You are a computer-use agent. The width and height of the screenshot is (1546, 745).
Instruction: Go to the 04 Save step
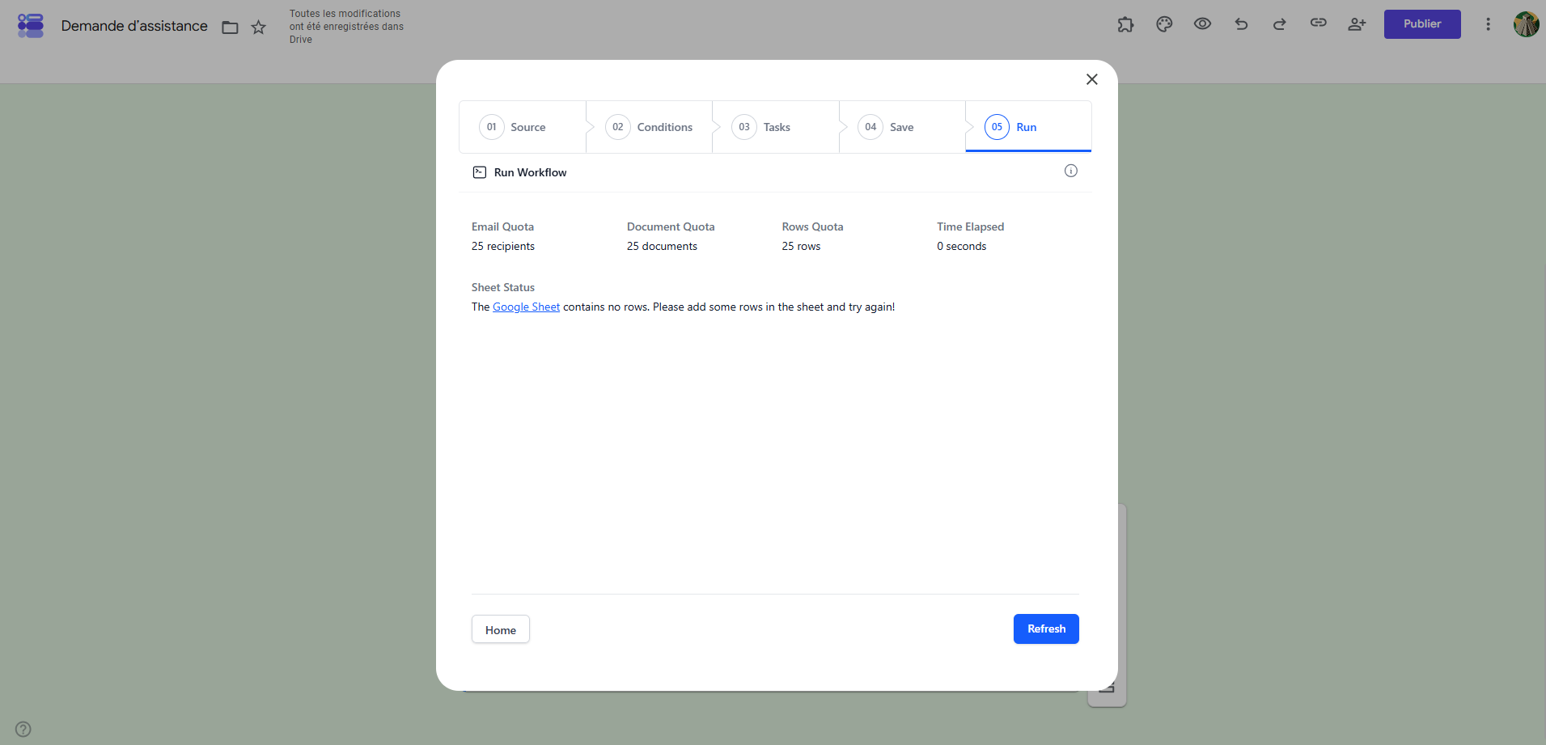click(x=902, y=127)
